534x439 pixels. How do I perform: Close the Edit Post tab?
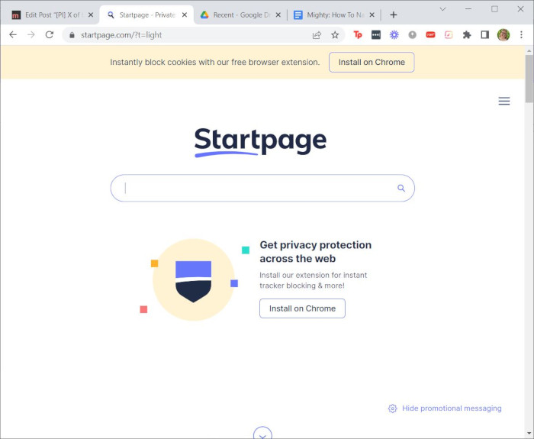tap(91, 15)
